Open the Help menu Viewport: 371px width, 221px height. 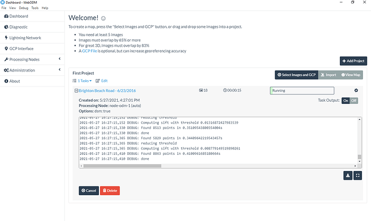[x=45, y=8]
